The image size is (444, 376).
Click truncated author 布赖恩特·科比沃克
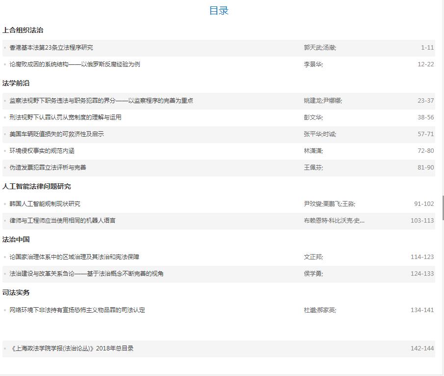pyautogui.click(x=334, y=221)
